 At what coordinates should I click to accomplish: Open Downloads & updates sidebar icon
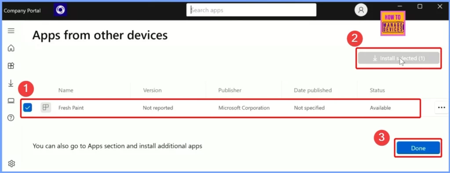(x=11, y=83)
